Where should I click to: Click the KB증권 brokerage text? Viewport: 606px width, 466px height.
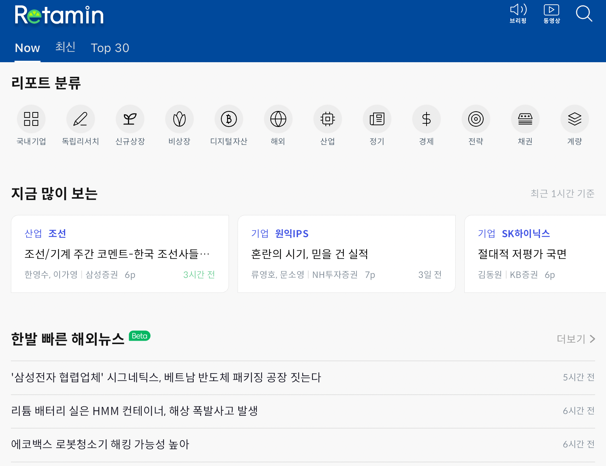pyautogui.click(x=524, y=275)
